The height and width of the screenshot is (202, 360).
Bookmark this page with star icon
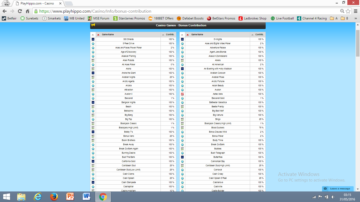coord(348,11)
